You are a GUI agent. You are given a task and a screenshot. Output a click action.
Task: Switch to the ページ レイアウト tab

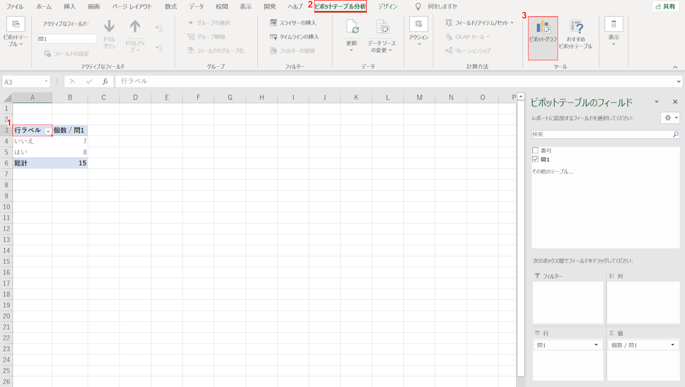[132, 6]
